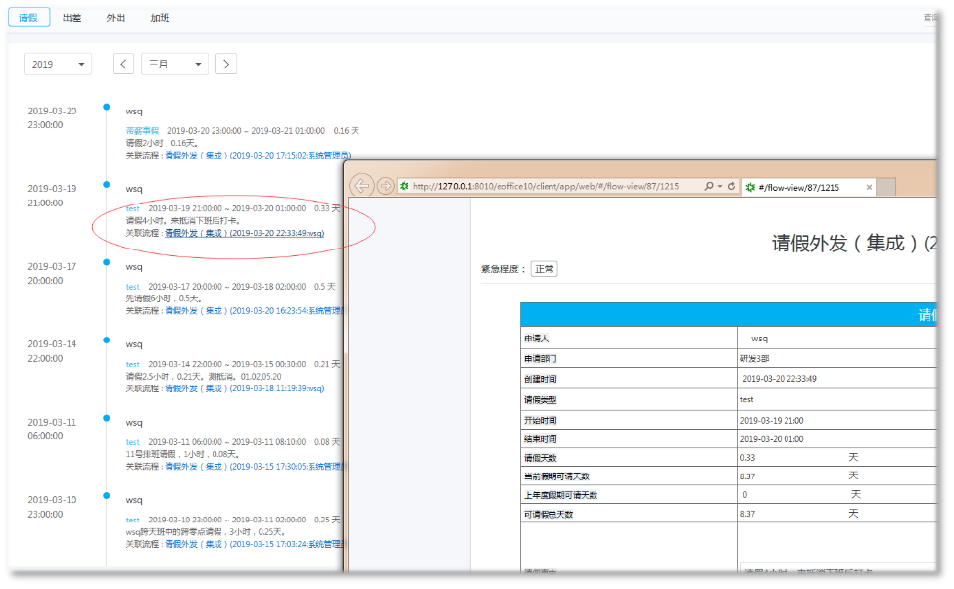Click timeline dot for 2019-03-10

(107, 495)
